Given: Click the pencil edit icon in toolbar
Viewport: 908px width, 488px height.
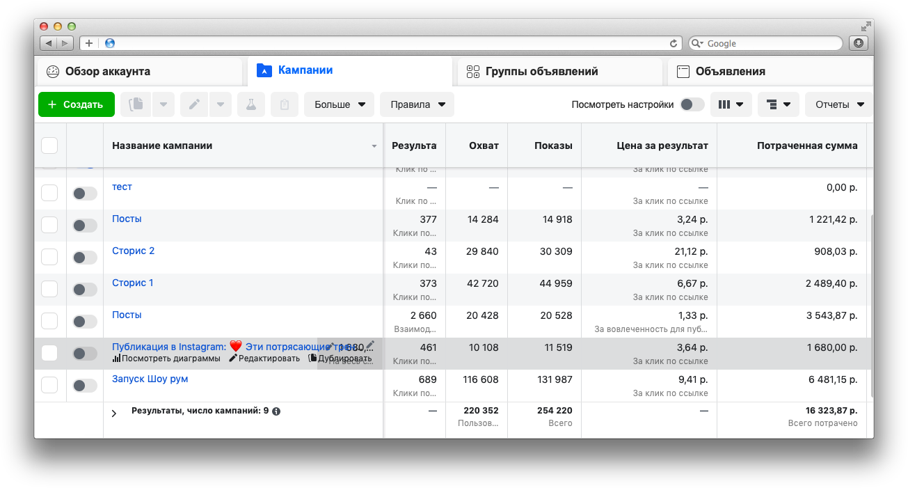Looking at the screenshot, I should point(195,104).
